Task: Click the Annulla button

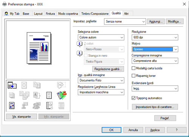Action: 133,130
